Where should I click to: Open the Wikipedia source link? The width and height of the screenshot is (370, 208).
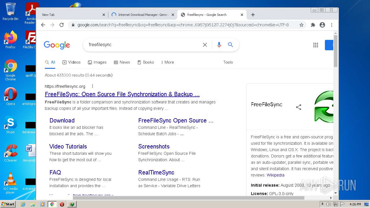point(275,175)
